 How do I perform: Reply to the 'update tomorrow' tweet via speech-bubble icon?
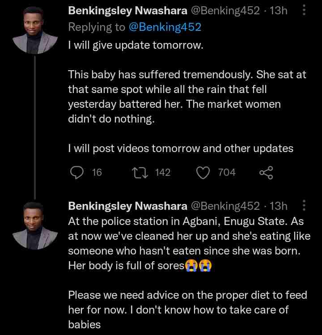click(x=78, y=173)
